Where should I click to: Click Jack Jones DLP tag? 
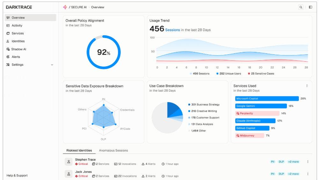(x=281, y=174)
